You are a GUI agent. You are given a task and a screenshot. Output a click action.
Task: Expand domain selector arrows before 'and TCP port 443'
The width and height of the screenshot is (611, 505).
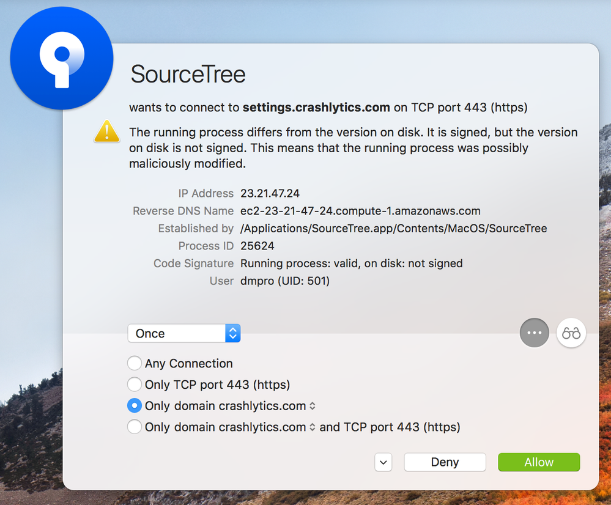click(313, 427)
